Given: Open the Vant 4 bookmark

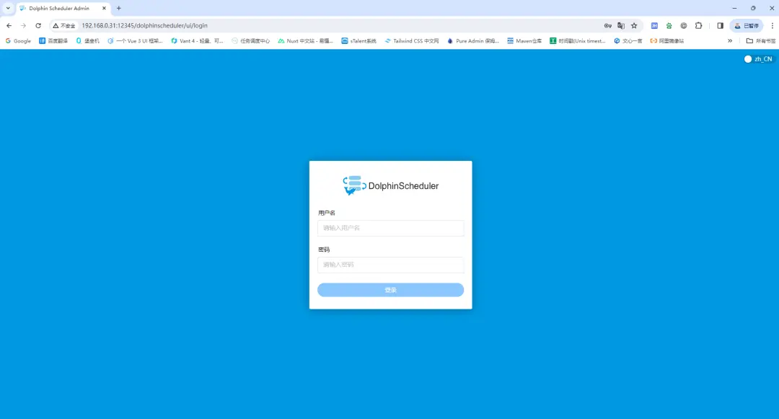Looking at the screenshot, I should pyautogui.click(x=197, y=41).
